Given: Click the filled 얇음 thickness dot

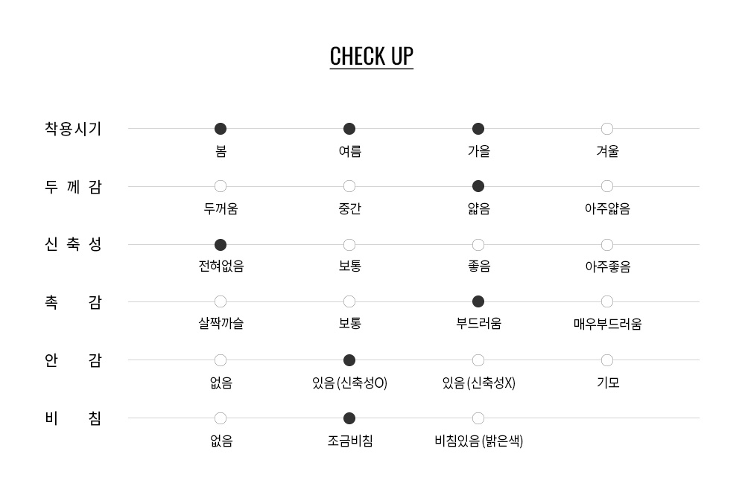Looking at the screenshot, I should (x=478, y=186).
